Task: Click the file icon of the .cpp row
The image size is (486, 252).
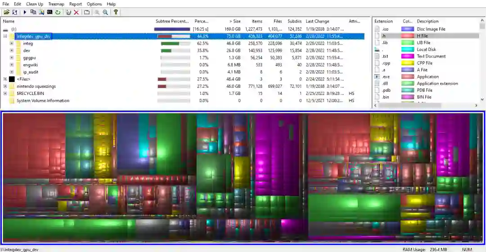Action: (x=377, y=63)
